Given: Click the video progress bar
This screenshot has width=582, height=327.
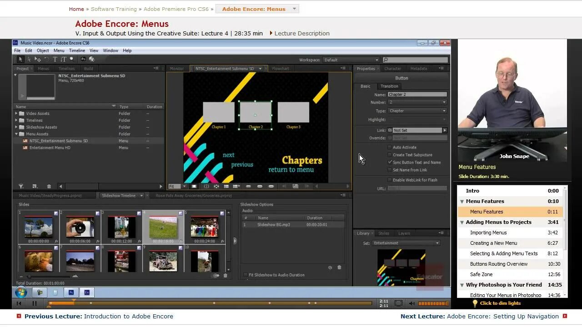Looking at the screenshot, I should point(210,303).
